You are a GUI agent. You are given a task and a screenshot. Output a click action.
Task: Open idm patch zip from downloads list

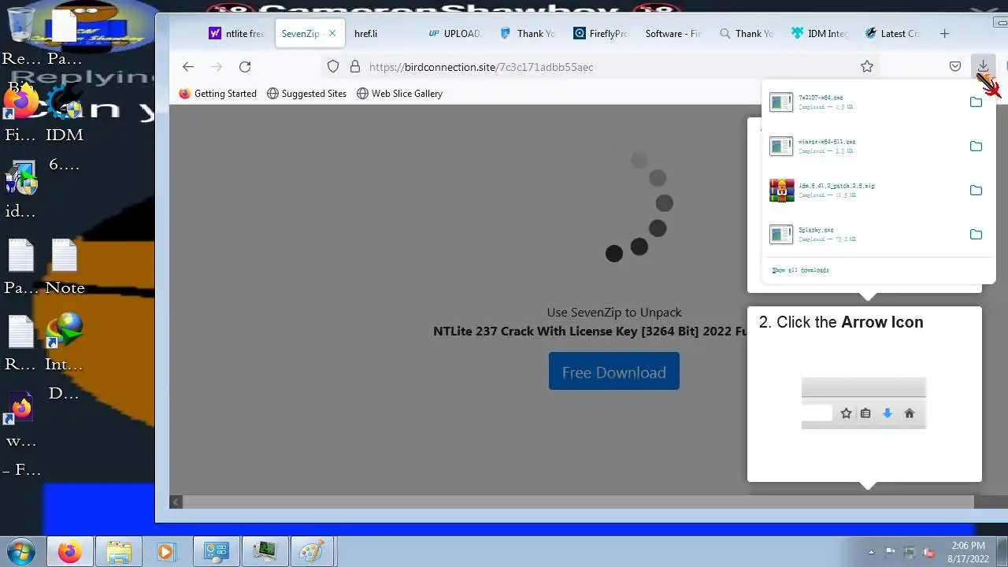[x=862, y=191]
